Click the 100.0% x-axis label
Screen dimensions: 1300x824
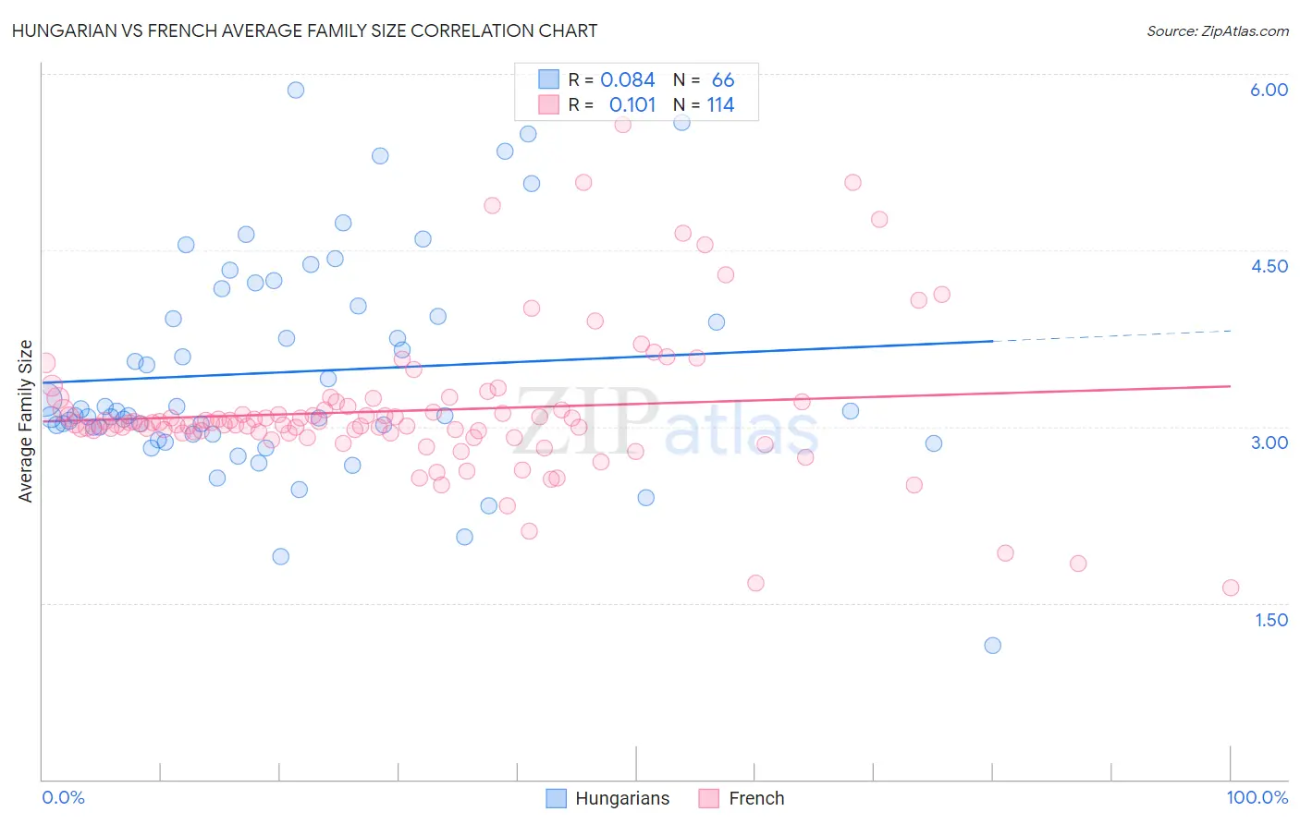pyautogui.click(x=1257, y=797)
